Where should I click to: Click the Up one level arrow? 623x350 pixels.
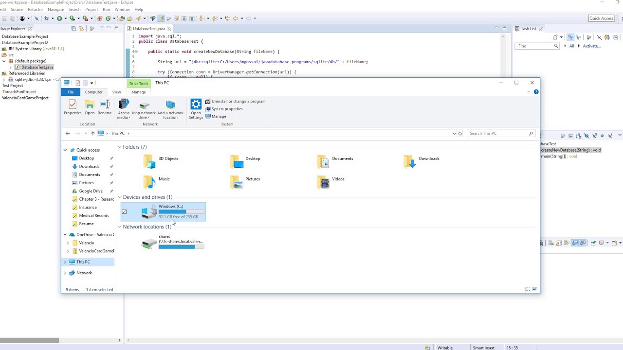[x=92, y=133]
